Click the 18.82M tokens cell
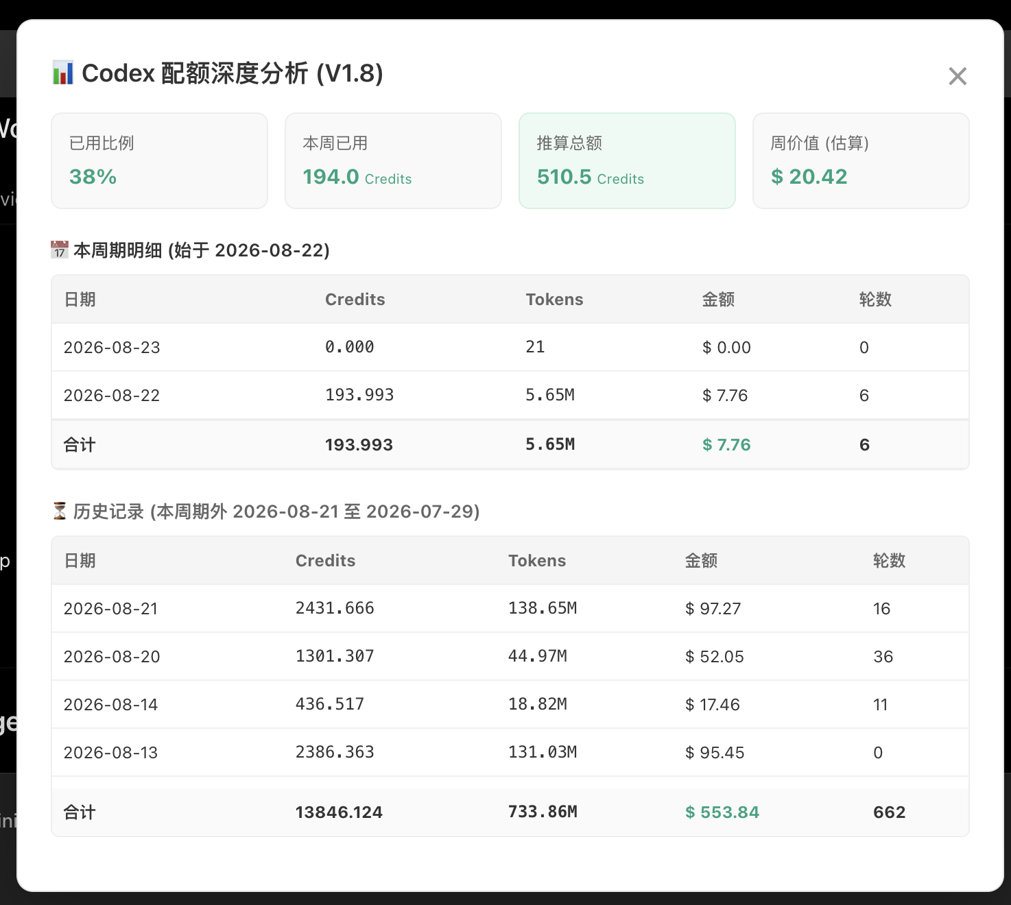Viewport: 1011px width, 905px height. (538, 704)
